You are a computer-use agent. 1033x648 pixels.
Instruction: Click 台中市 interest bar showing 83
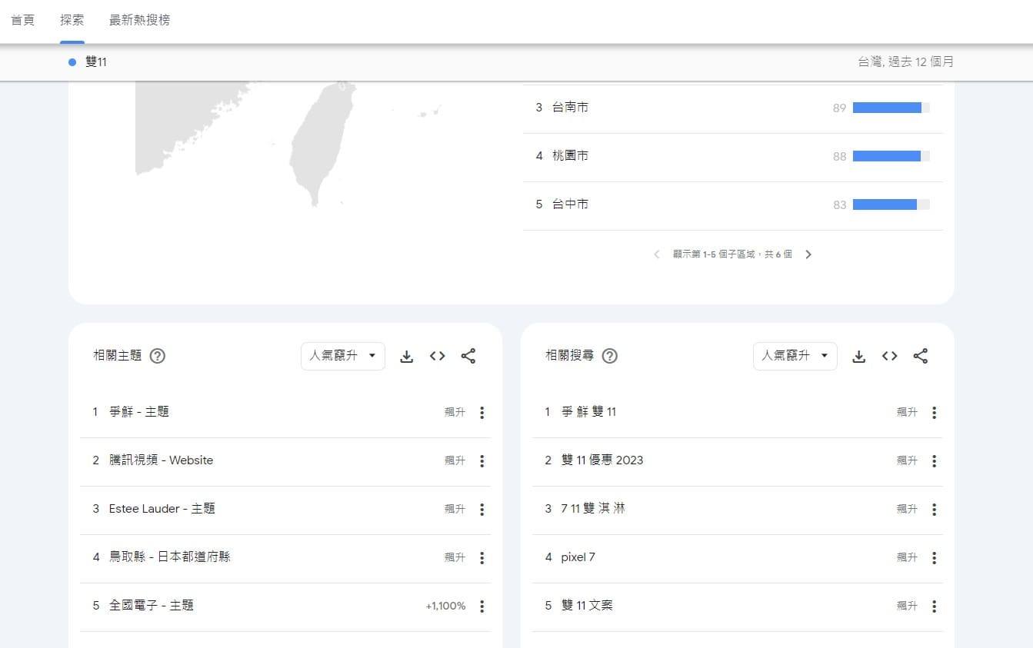pyautogui.click(x=891, y=204)
